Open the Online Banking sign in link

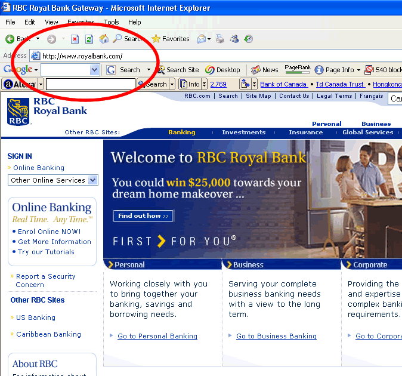coord(39,168)
